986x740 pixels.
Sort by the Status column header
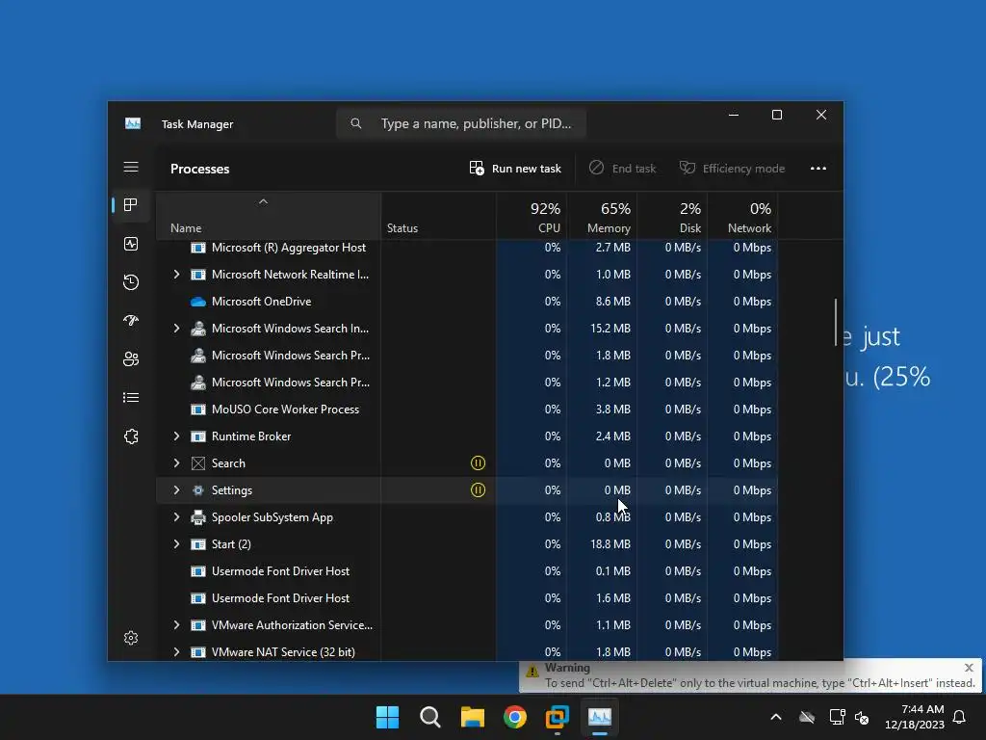438,216
